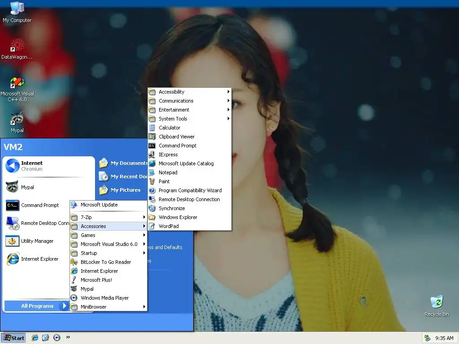459x344 pixels.
Task: Select My Computer desktop icon
Action: pyautogui.click(x=17, y=12)
